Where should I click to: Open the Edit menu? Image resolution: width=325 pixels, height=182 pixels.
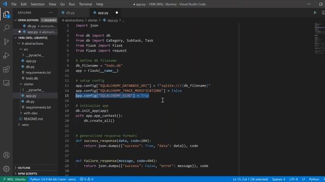23,4
